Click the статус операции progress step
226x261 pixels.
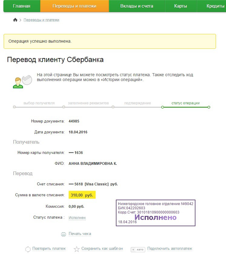pyautogui.click(x=185, y=103)
